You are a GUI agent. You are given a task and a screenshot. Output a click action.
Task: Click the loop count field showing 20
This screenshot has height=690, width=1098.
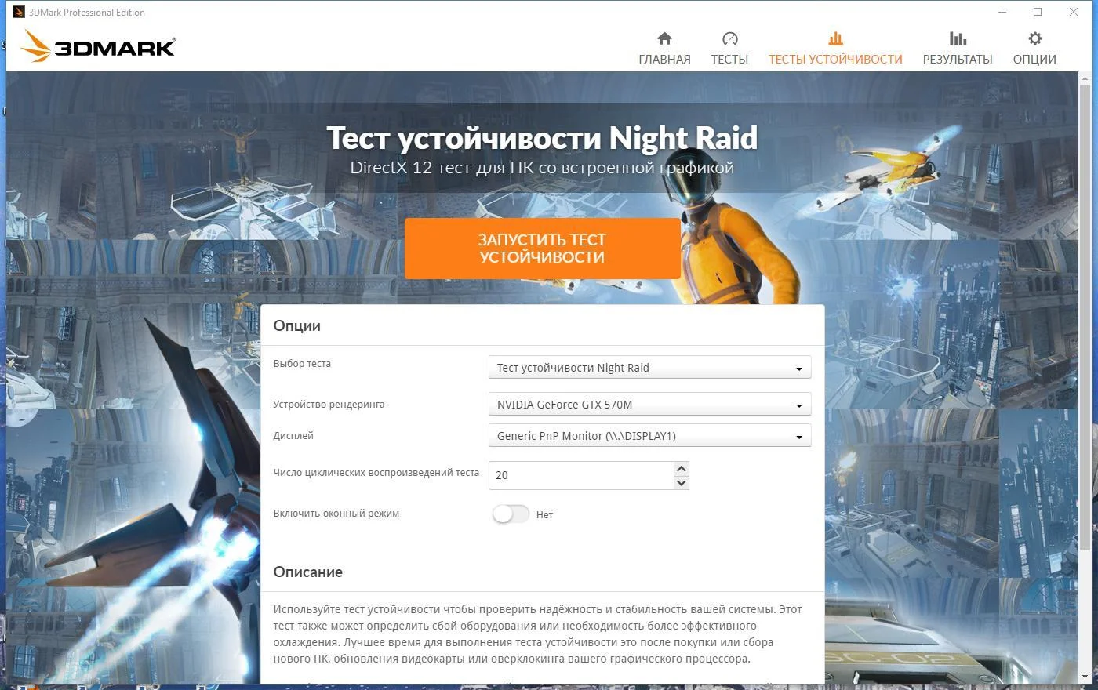click(581, 475)
